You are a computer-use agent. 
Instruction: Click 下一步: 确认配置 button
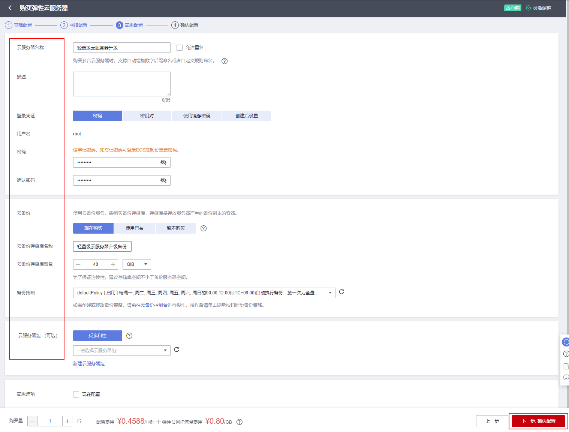point(538,421)
